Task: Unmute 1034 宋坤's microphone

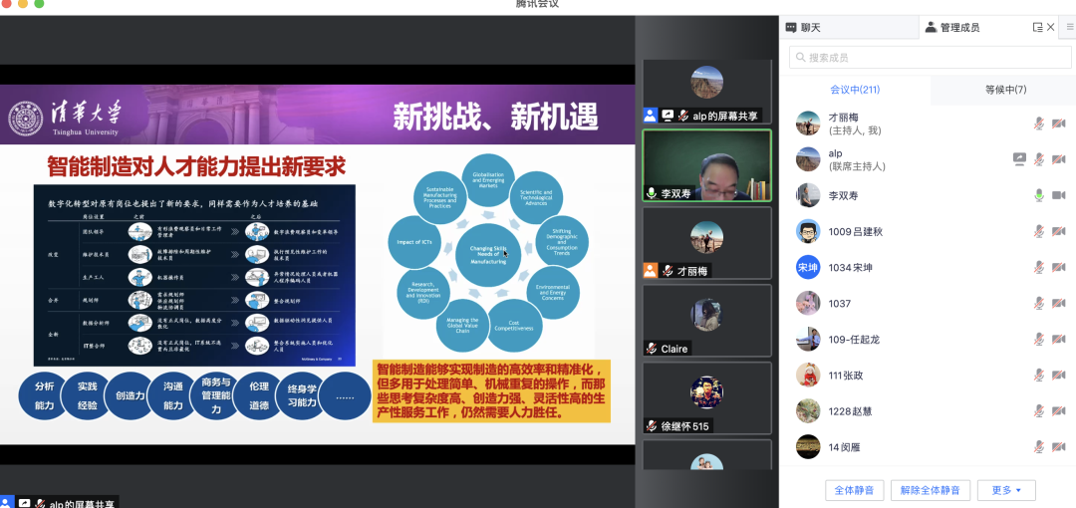Action: pyautogui.click(x=1039, y=267)
